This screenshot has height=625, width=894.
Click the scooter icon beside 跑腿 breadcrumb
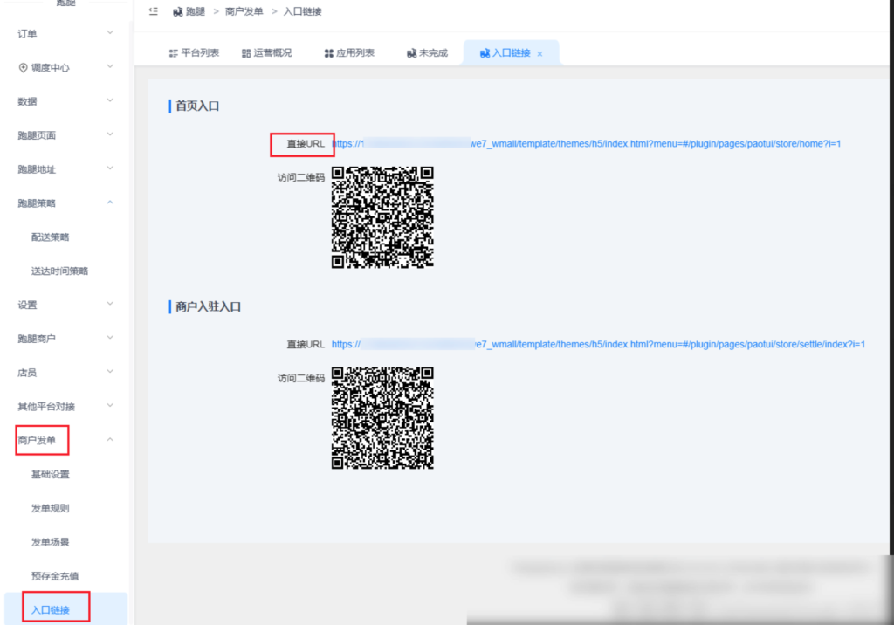point(177,11)
